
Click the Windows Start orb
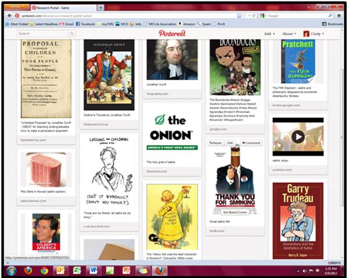coord(10,270)
